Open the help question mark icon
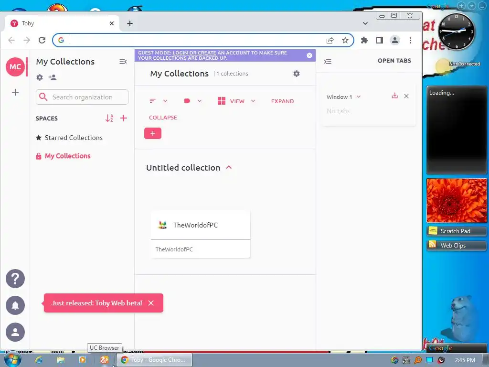The width and height of the screenshot is (489, 367). [x=15, y=279]
